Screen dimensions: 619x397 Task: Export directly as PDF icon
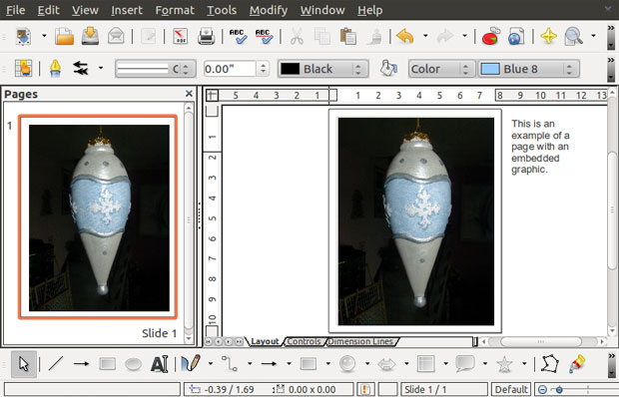pos(181,36)
